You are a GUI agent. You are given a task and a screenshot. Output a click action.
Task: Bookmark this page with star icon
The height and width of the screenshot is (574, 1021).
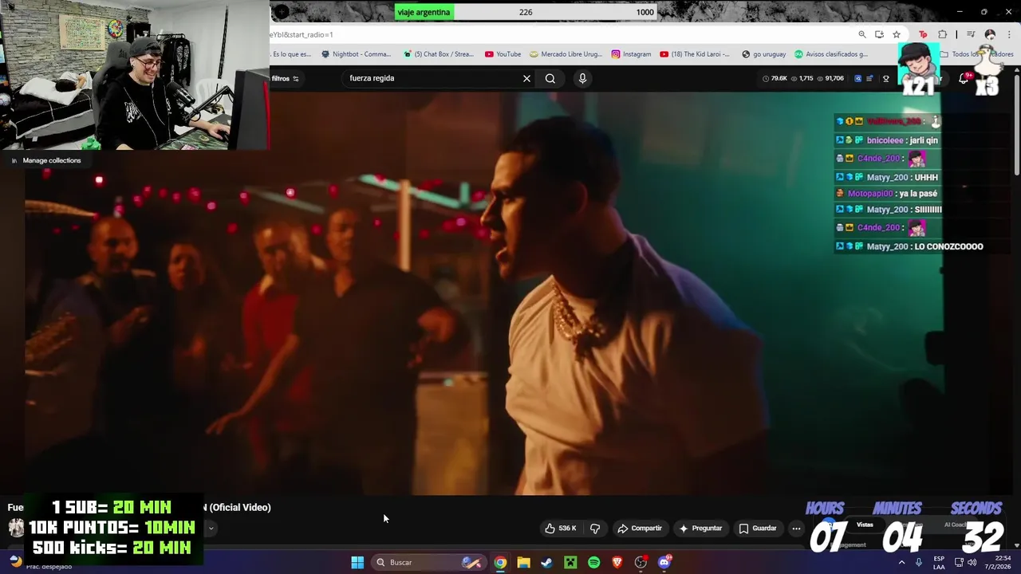(897, 34)
